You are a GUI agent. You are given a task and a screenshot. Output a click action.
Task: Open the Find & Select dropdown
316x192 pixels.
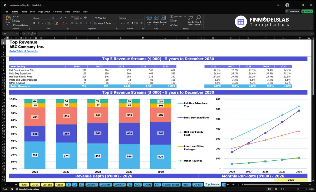198,20
